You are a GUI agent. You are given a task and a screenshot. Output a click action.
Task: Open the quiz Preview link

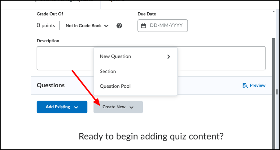254,85
